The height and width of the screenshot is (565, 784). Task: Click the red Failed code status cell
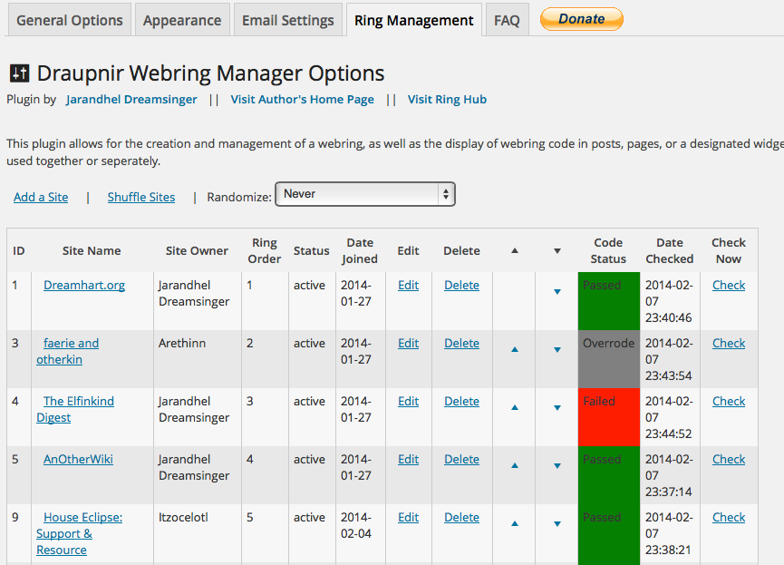[x=608, y=416]
